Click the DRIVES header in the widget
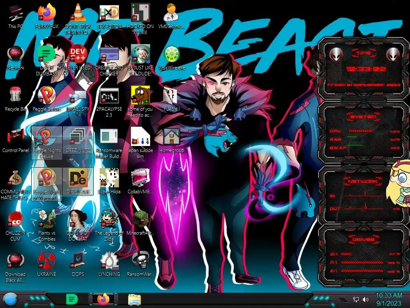This screenshot has width=410, height=308. (x=363, y=239)
